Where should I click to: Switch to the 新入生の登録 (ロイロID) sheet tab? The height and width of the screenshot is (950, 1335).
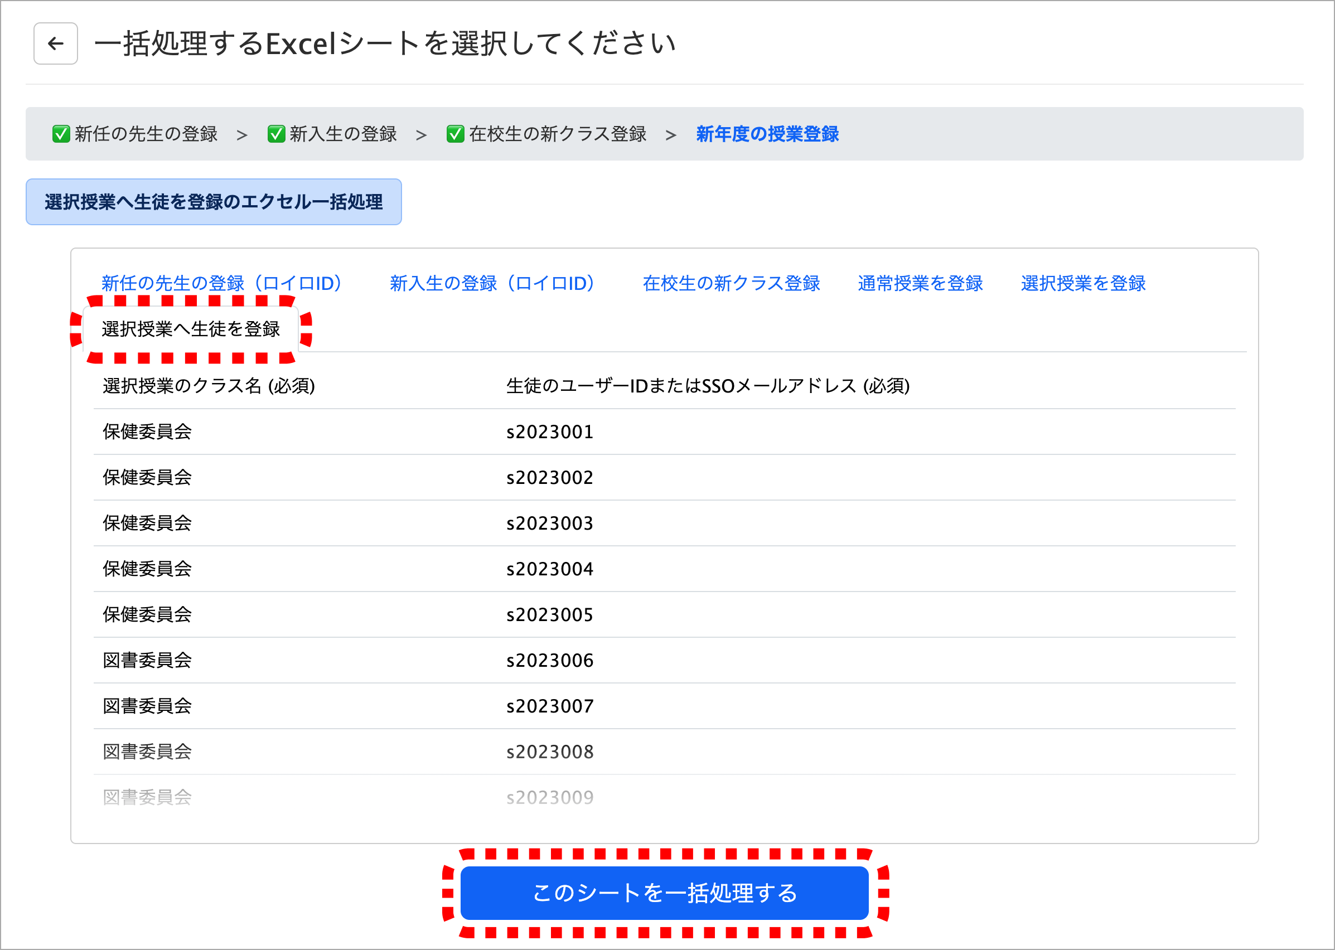[492, 283]
